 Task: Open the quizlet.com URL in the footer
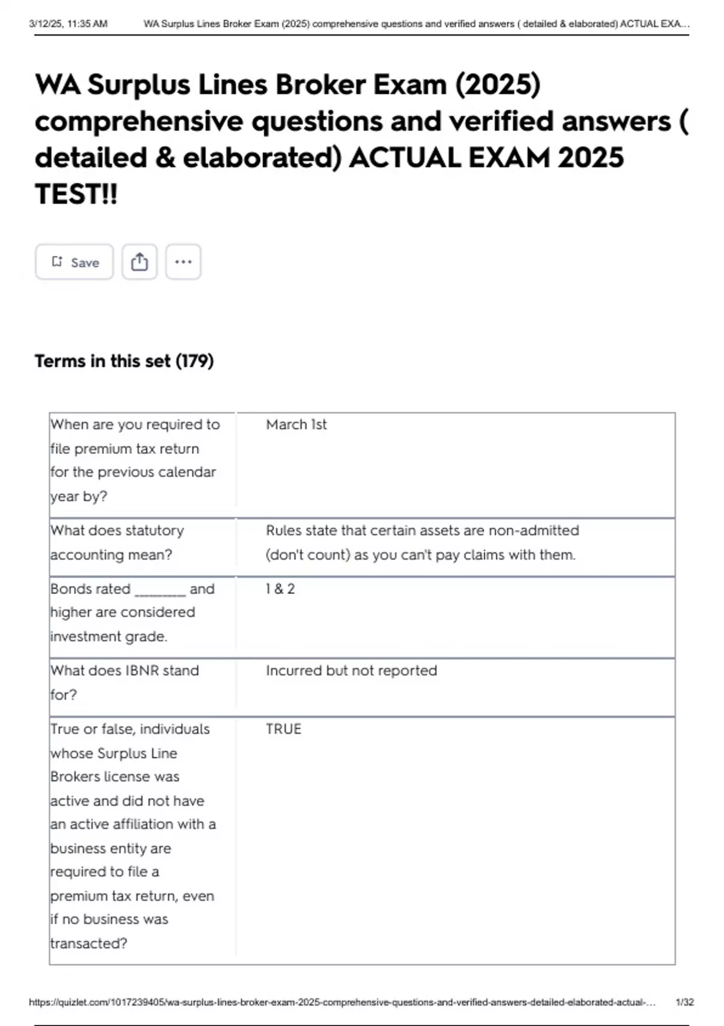342,1002
